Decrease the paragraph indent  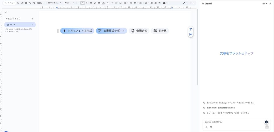point(151,3)
